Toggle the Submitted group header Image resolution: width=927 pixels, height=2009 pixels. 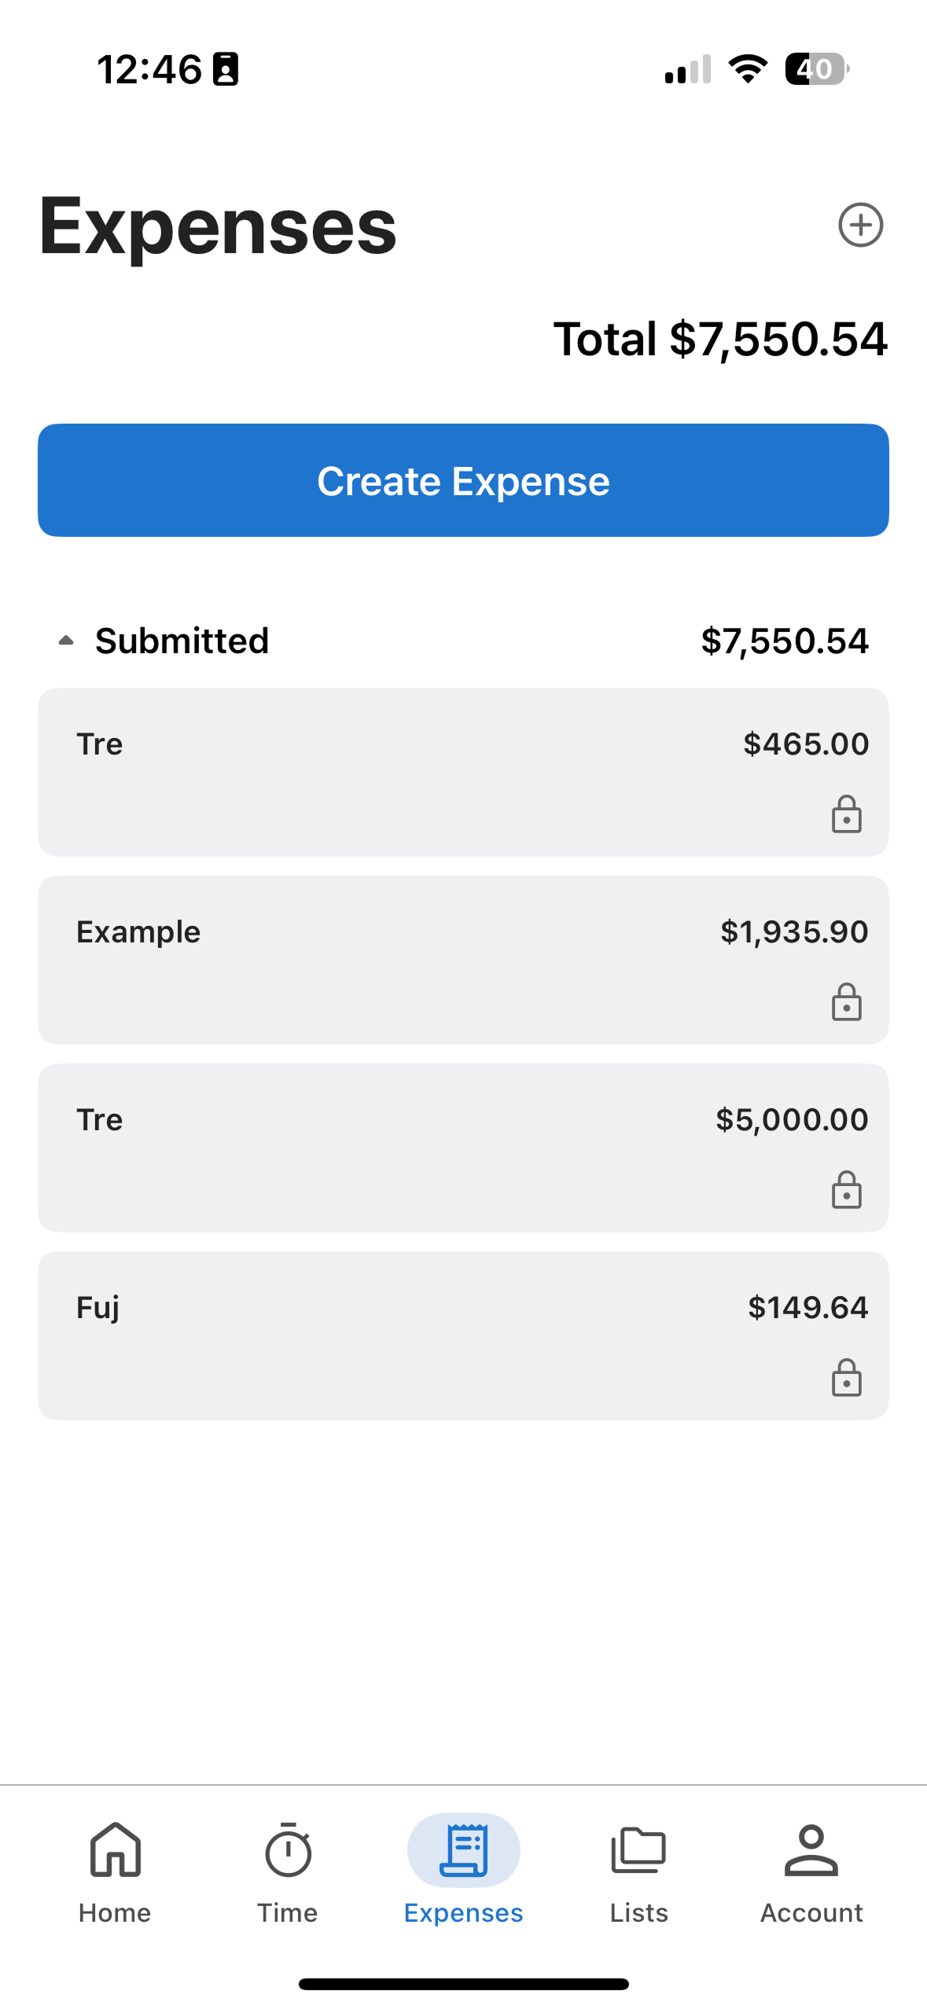(x=463, y=641)
